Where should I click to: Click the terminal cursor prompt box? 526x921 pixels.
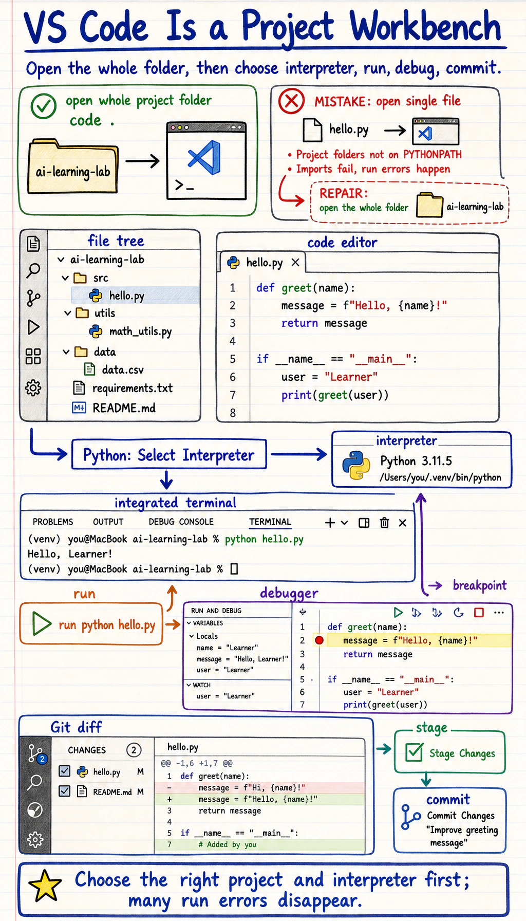point(234,569)
